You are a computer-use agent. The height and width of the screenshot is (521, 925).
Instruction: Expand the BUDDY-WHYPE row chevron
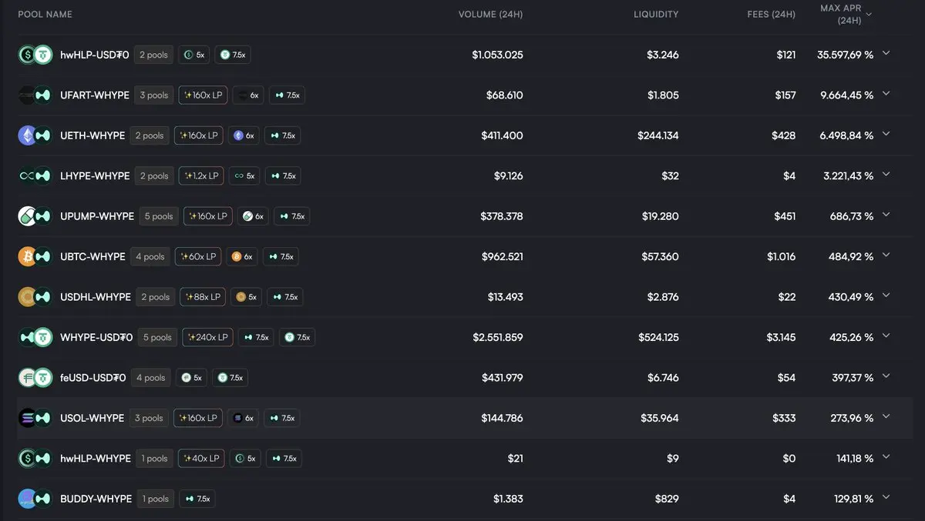click(x=886, y=498)
